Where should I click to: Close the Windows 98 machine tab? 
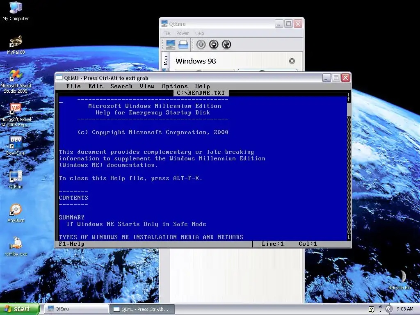coord(292,61)
